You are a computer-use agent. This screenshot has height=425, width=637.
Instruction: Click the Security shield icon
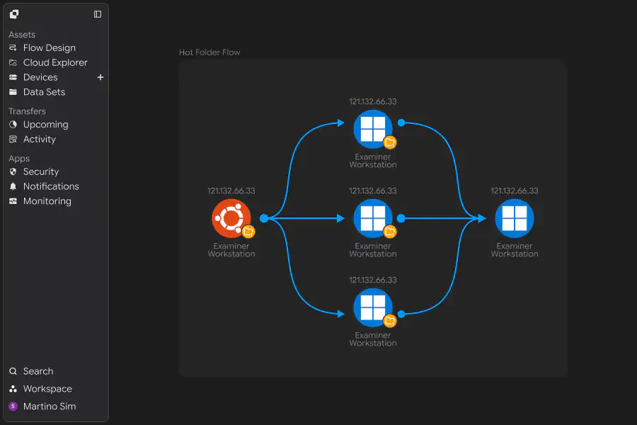(13, 171)
